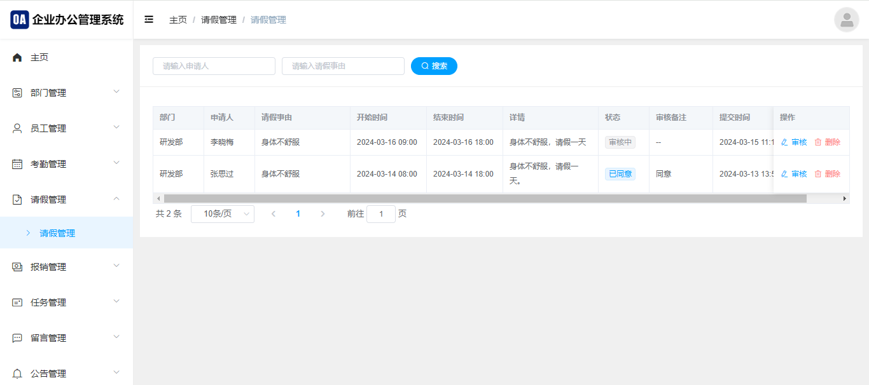The width and height of the screenshot is (869, 385).
Task: Delete 张思过's leave record
Action: [828, 174]
